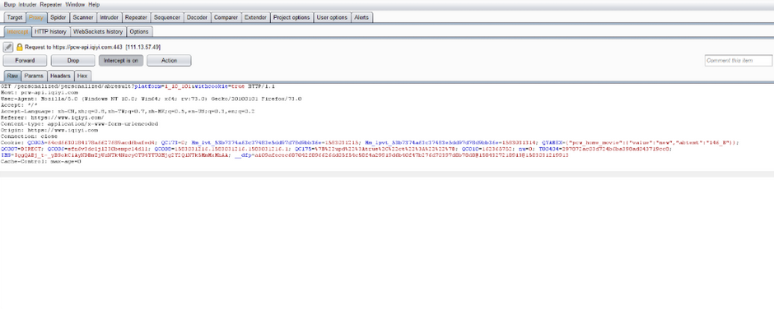Open the Repeater tool tab
Image resolution: width=774 pixels, height=309 pixels.
[x=136, y=17]
